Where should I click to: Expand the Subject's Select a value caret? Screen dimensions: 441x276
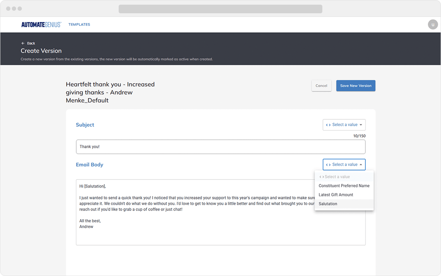[x=361, y=125]
